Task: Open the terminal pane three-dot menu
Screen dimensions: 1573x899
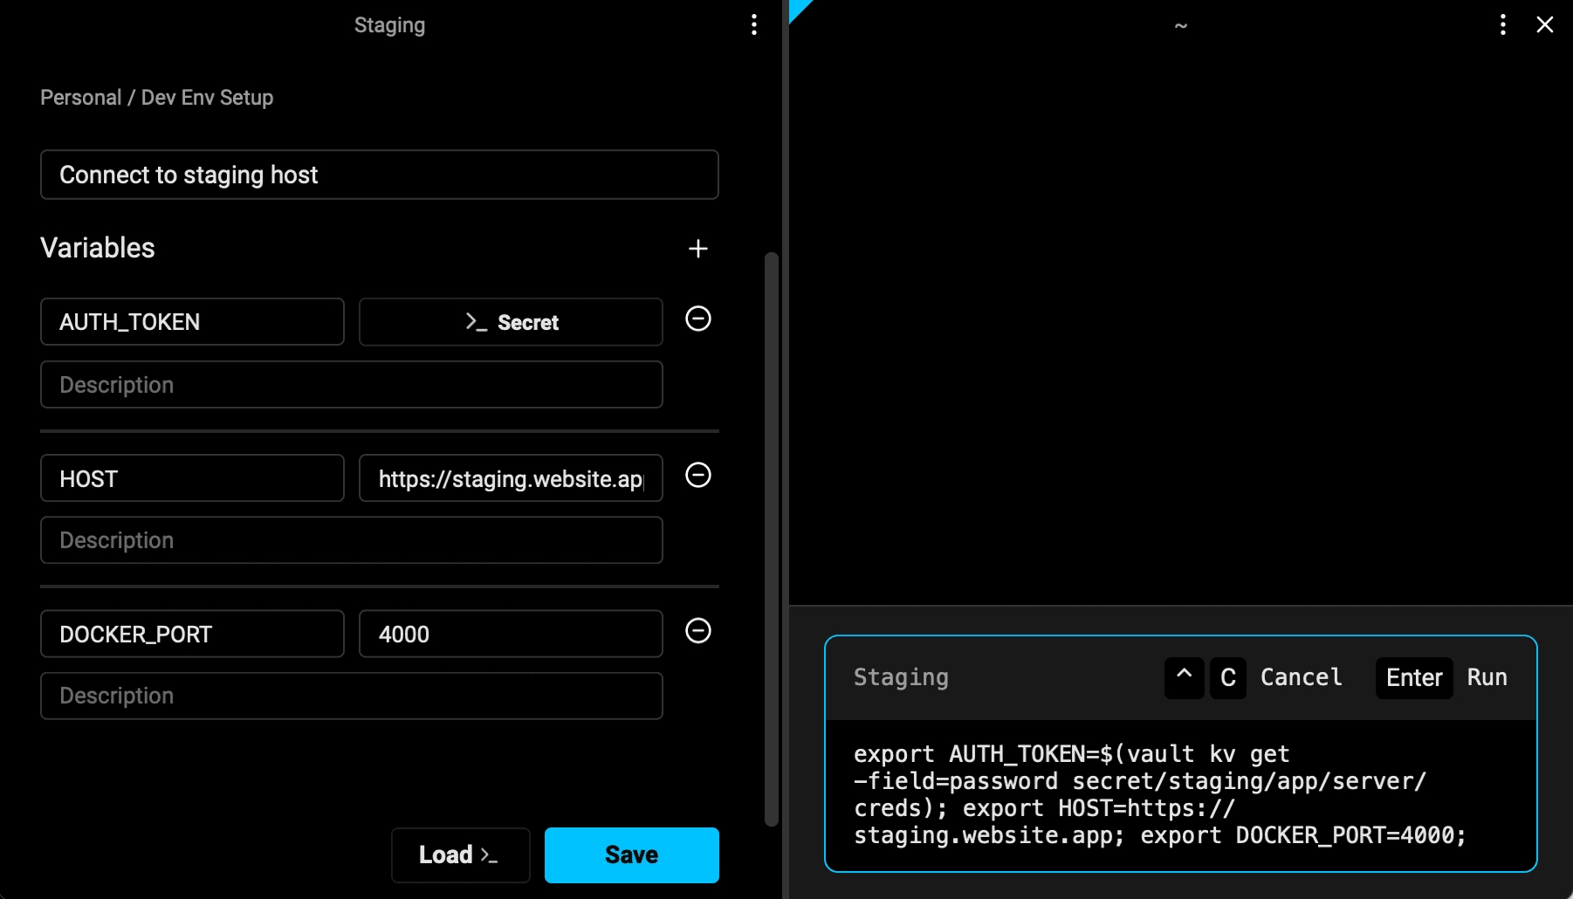Action: pyautogui.click(x=1502, y=24)
